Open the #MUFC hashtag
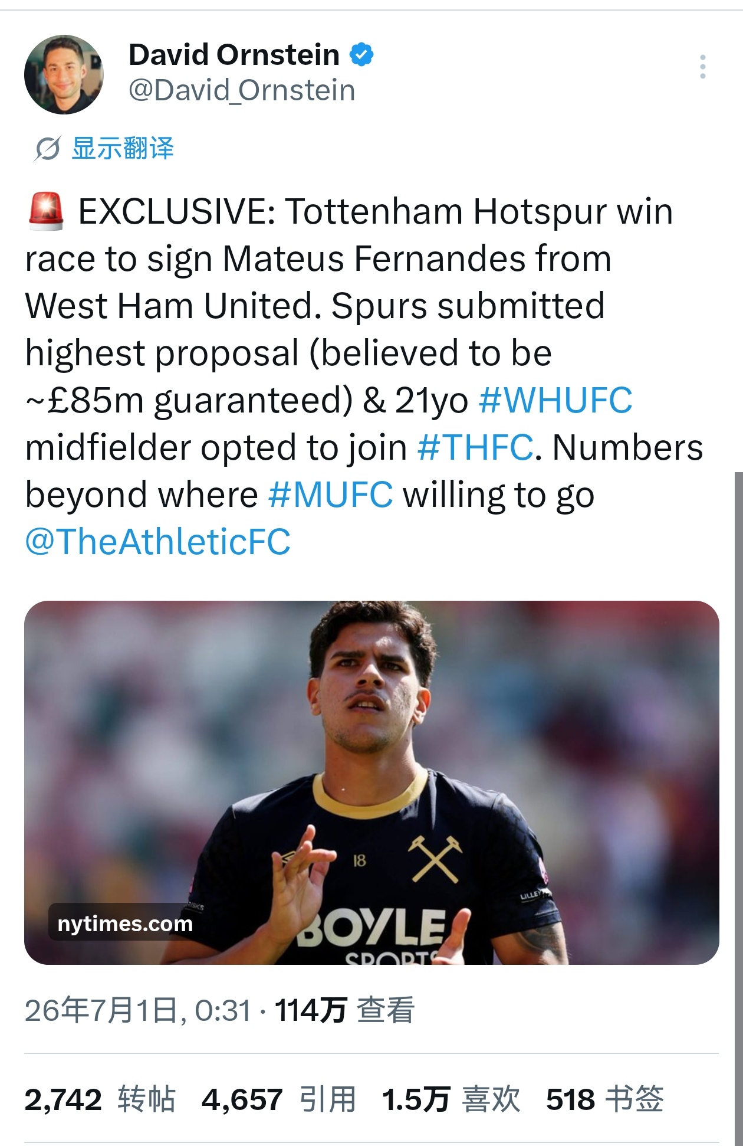The width and height of the screenshot is (743, 1146). point(331,495)
